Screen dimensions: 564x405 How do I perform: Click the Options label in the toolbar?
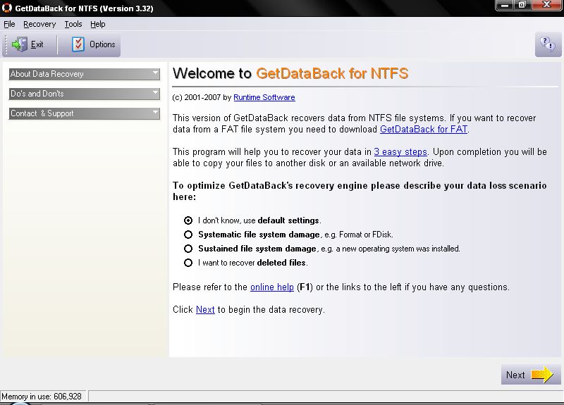(x=102, y=44)
